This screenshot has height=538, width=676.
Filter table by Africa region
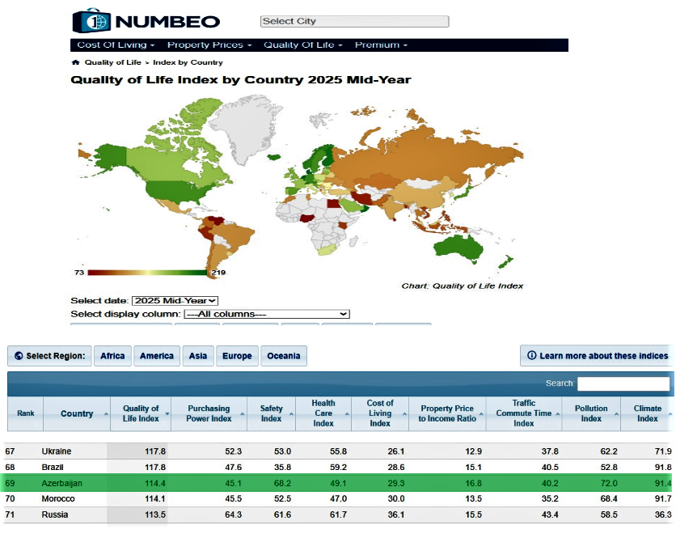(x=112, y=356)
